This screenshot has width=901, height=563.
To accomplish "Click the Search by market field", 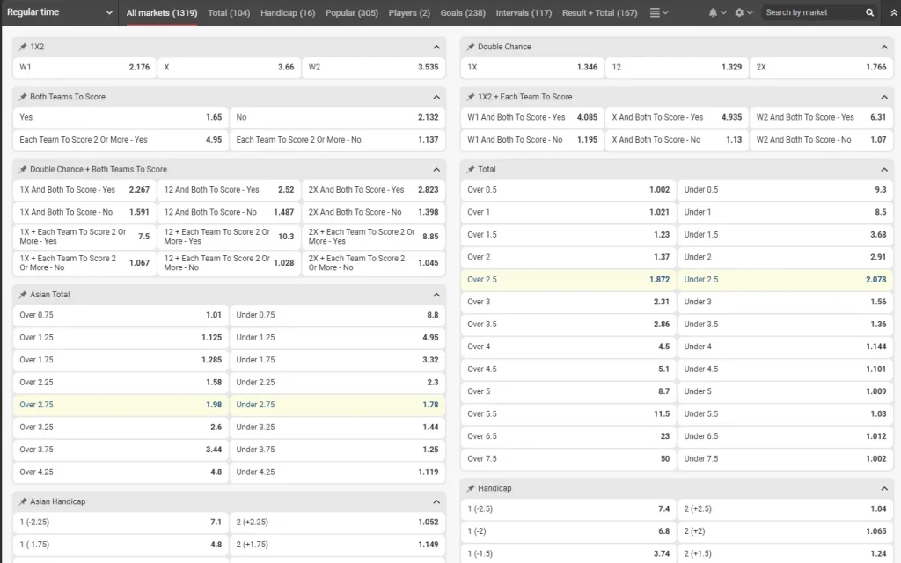I will pyautogui.click(x=813, y=12).
